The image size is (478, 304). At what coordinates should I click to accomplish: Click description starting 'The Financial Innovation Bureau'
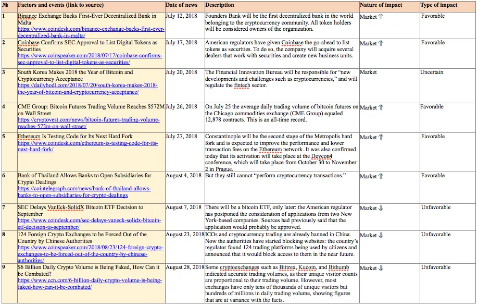point(281,79)
